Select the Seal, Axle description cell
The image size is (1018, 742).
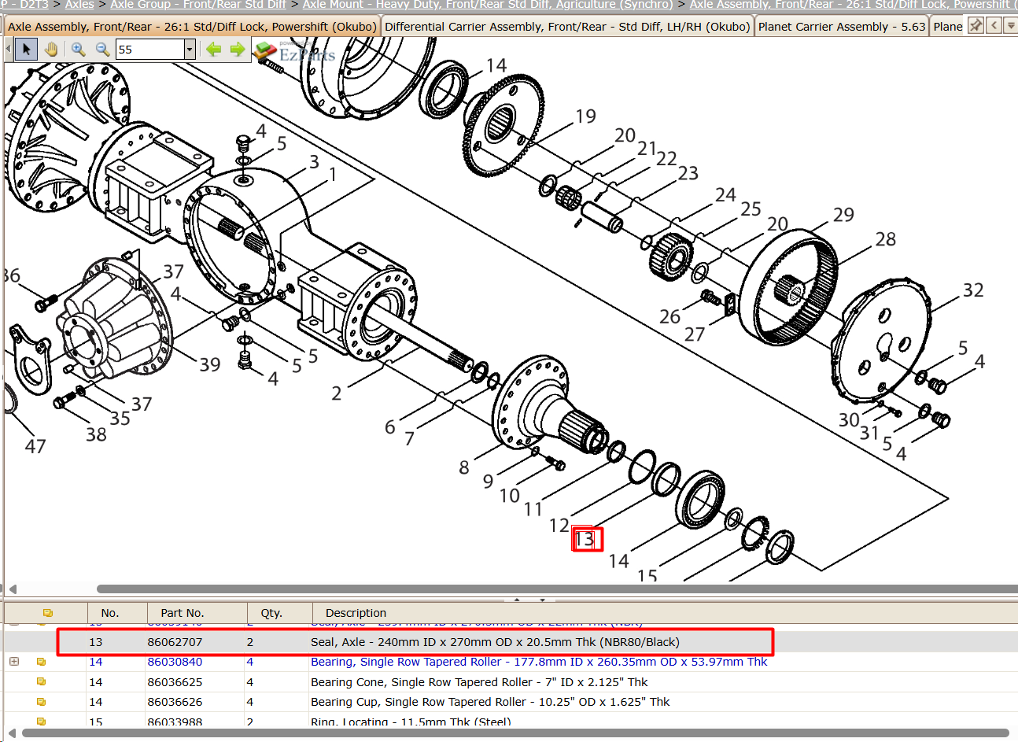495,642
